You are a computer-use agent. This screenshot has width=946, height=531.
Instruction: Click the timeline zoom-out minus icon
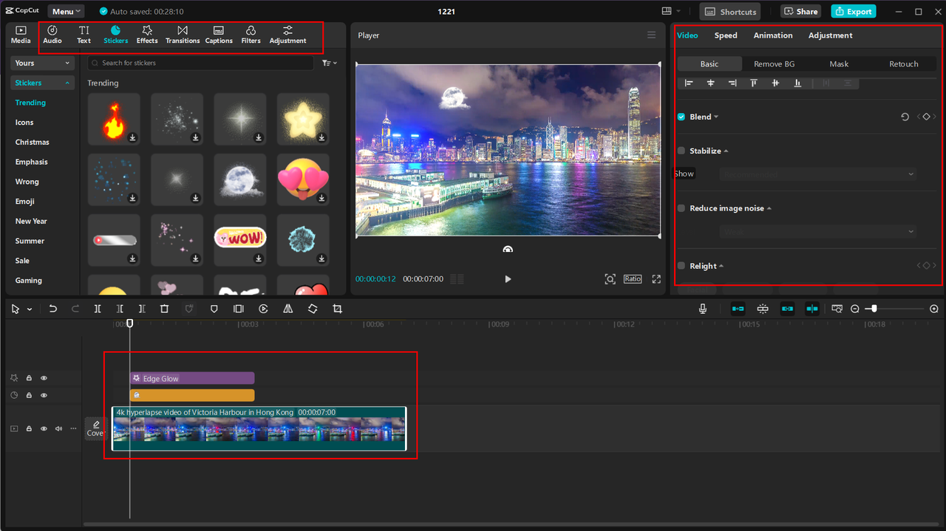point(855,309)
